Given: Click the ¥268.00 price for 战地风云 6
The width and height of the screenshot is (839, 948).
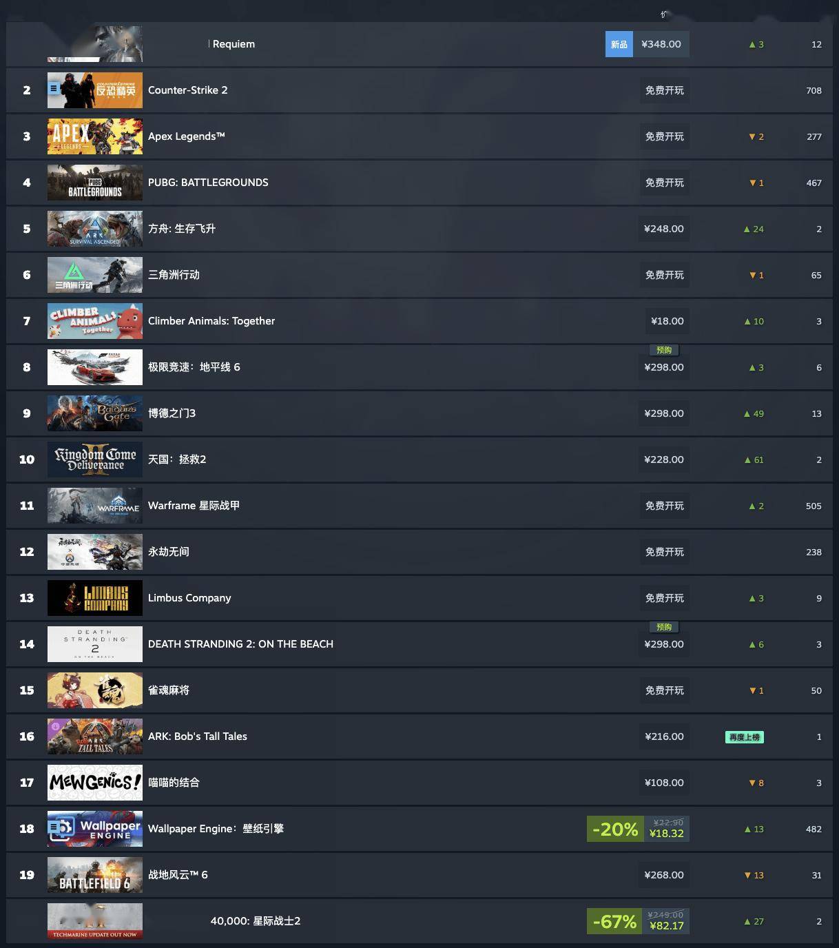Looking at the screenshot, I should tap(664, 875).
